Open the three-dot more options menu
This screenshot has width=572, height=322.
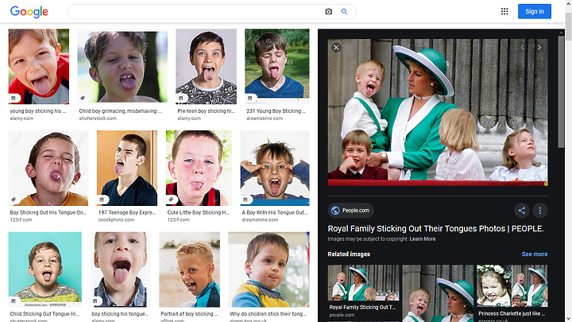540,210
